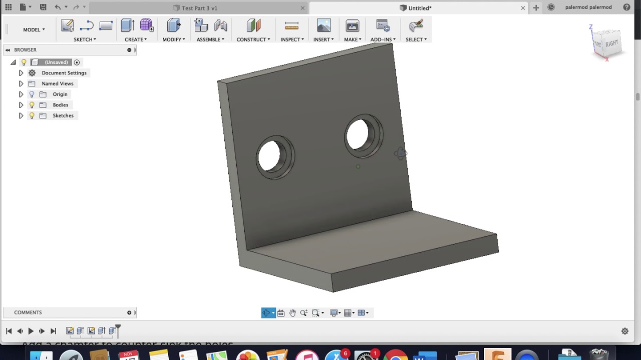
Task: Undo the last action
Action: tap(58, 7)
